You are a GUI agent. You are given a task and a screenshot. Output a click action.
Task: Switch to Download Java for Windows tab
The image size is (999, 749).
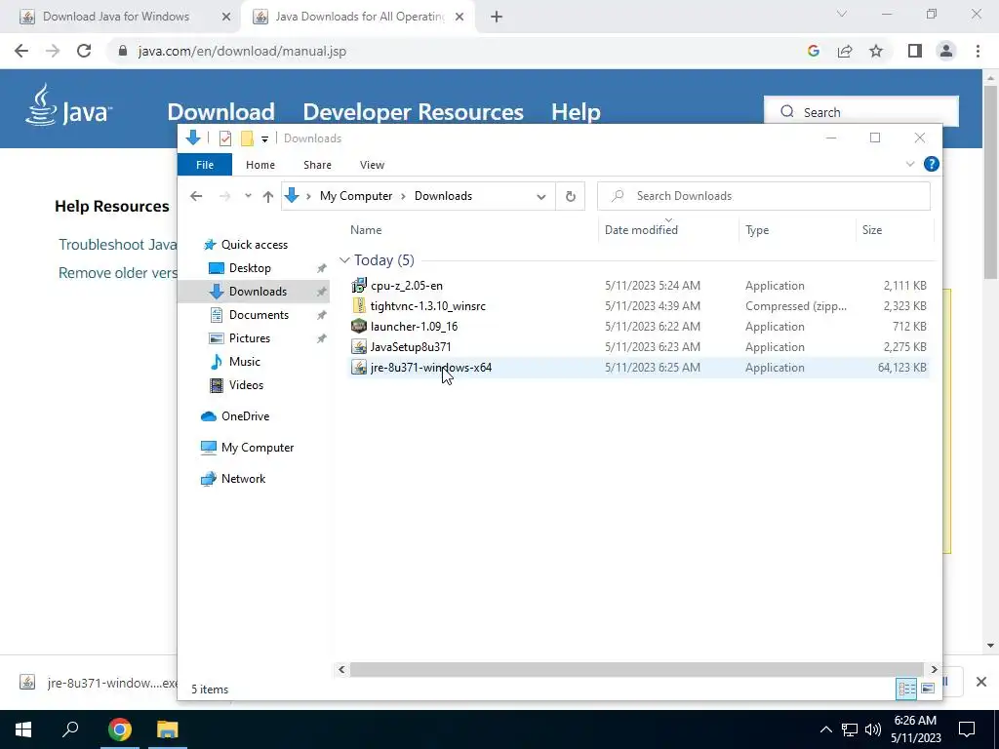tap(116, 17)
